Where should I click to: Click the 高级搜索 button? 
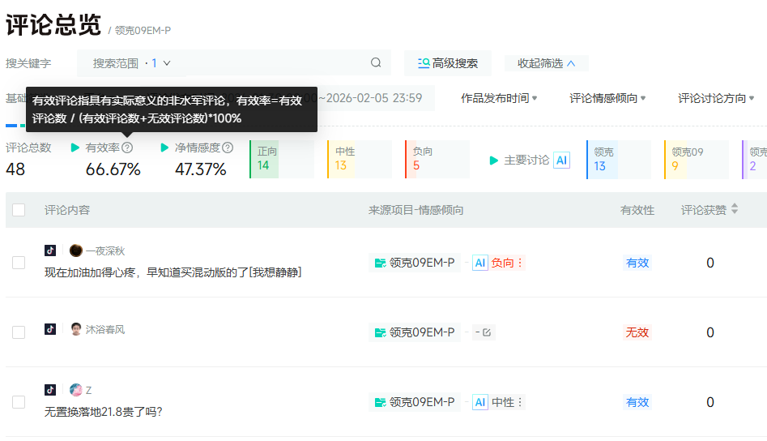point(447,63)
